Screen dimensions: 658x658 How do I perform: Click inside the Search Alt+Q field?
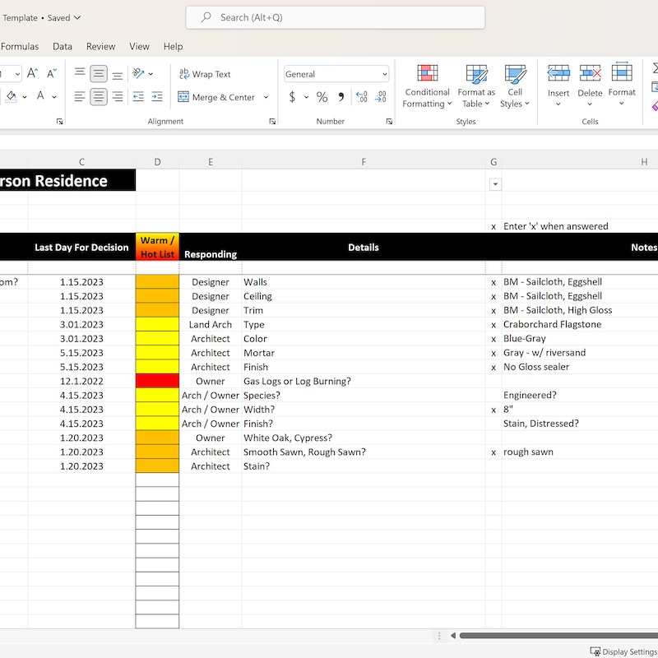[x=335, y=17]
